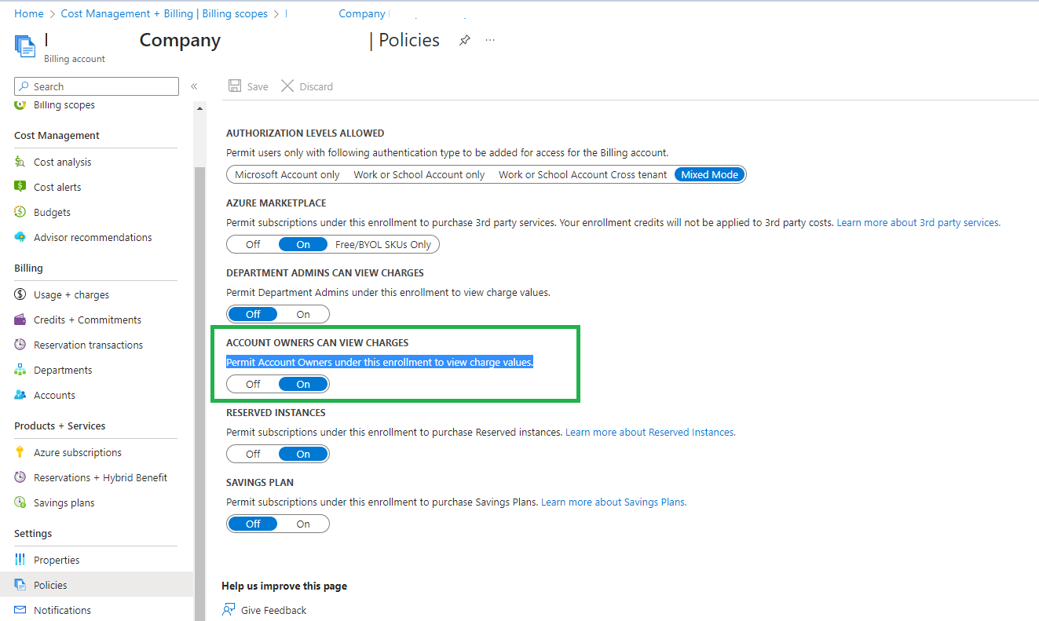This screenshot has width=1039, height=621.
Task: Click the Notifications envelope icon
Action: point(20,610)
